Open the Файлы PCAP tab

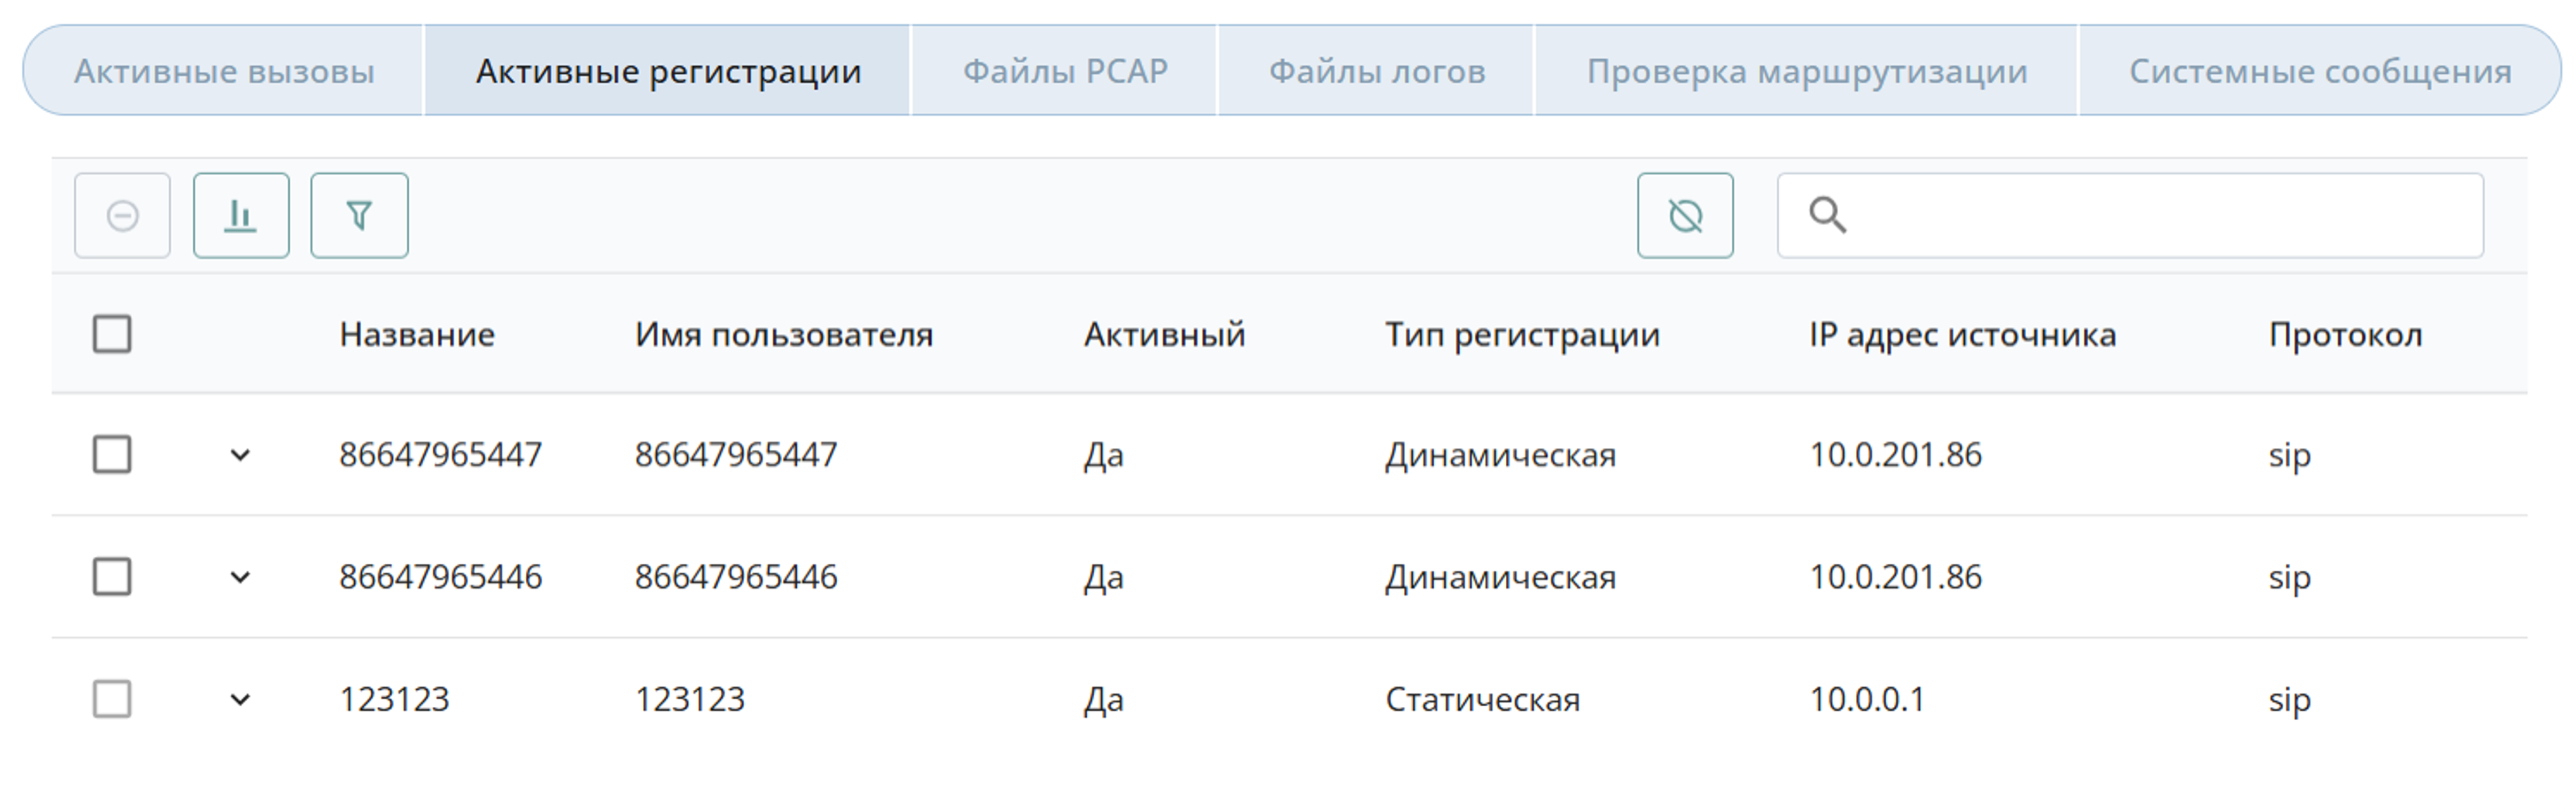(1065, 71)
